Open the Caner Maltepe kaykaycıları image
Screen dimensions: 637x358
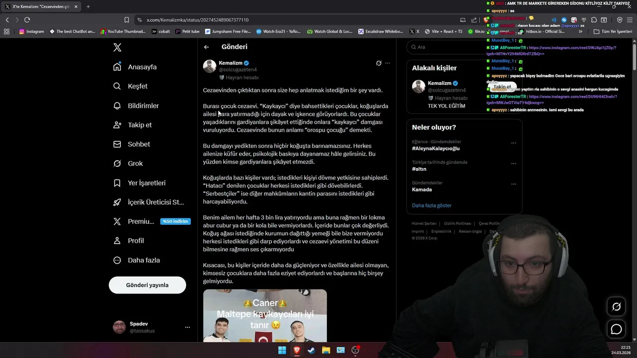[x=265, y=316]
